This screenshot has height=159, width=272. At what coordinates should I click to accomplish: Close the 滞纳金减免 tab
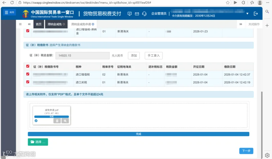tap(64, 24)
